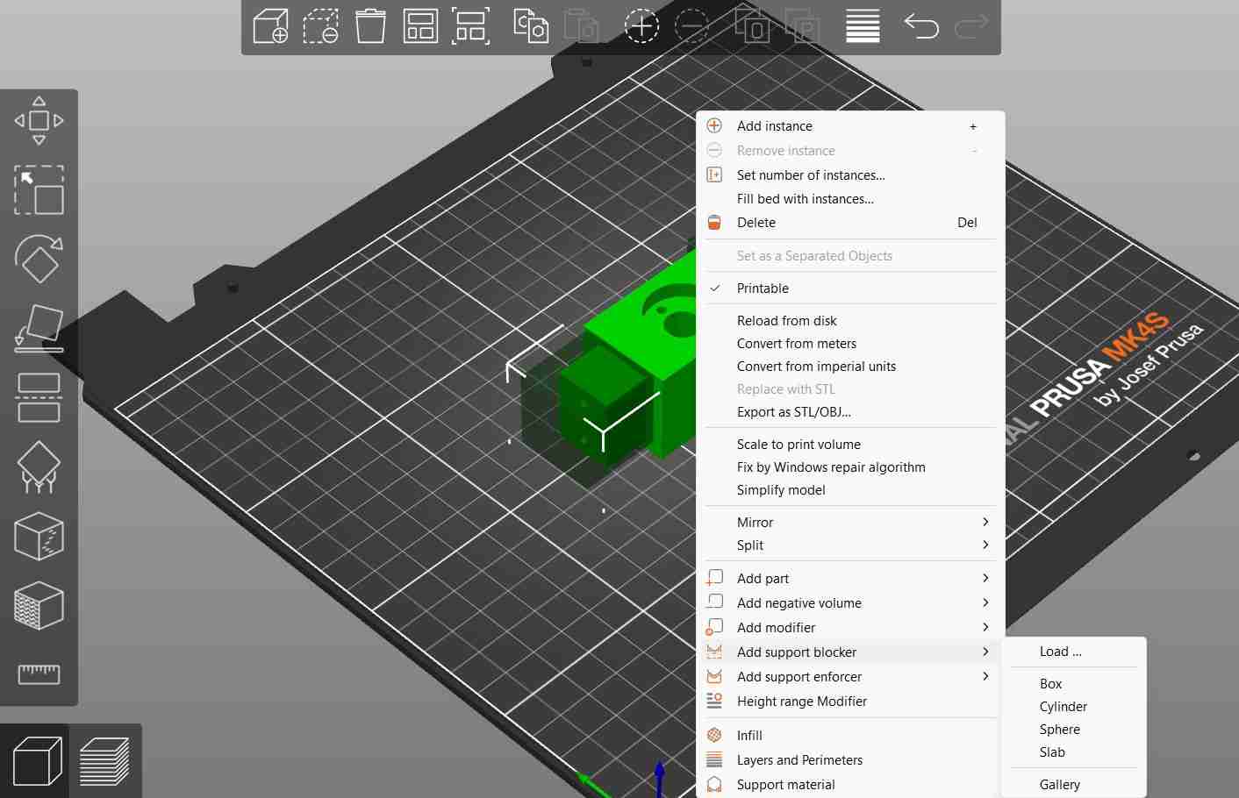Select the Place on face tool
This screenshot has width=1239, height=798.
click(39, 328)
